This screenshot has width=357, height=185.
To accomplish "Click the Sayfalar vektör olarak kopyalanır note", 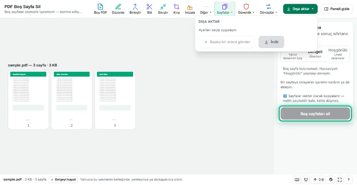I will [314, 98].
